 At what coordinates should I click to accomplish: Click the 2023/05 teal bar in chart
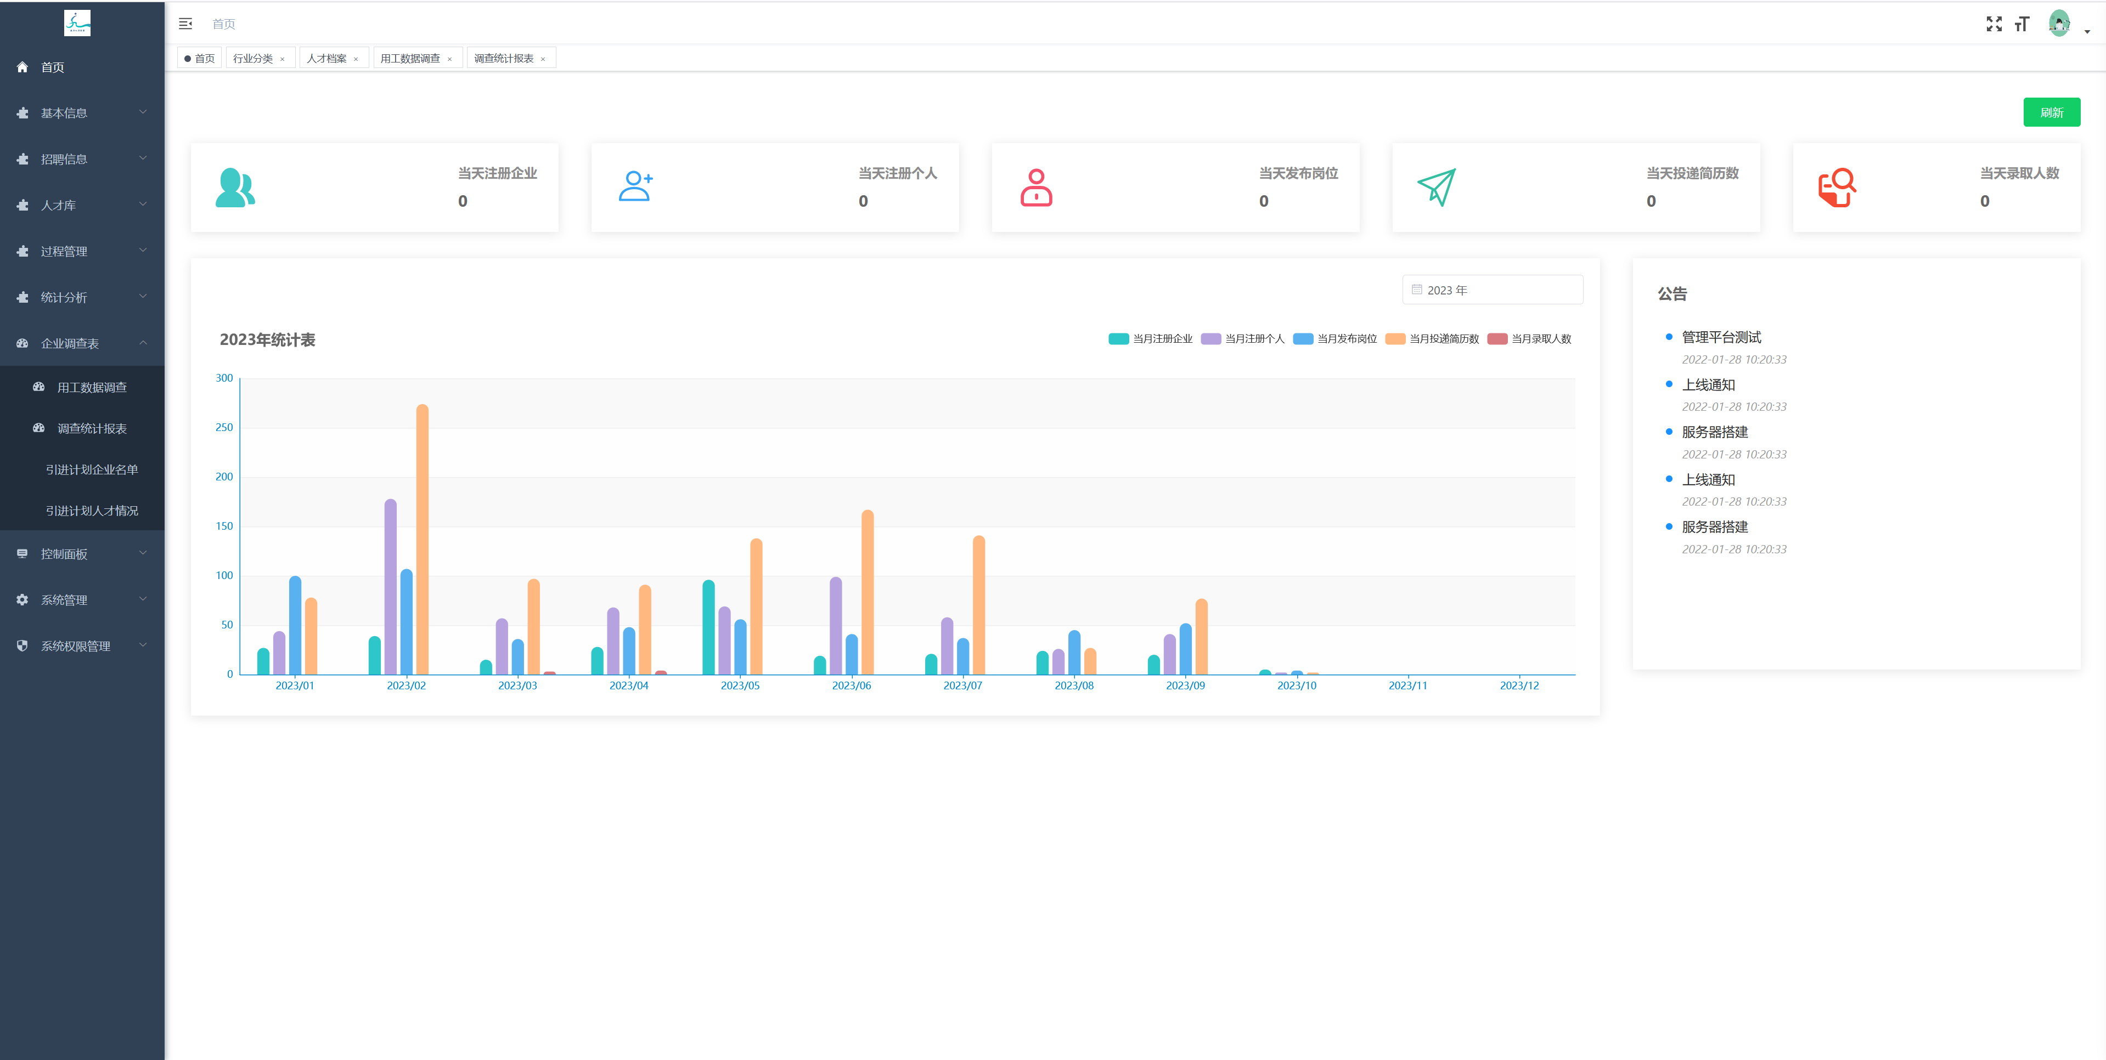(x=709, y=627)
